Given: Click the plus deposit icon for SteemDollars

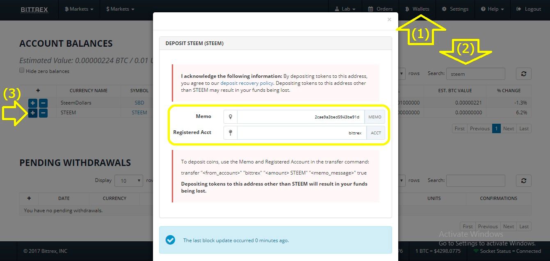Looking at the screenshot, I should pyautogui.click(x=33, y=103).
